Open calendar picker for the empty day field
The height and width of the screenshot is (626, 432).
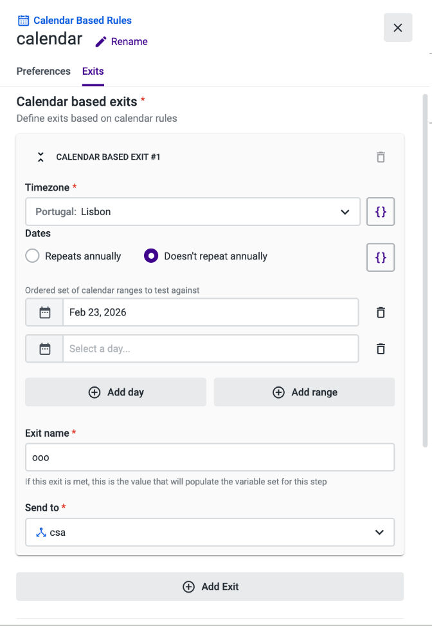click(45, 349)
